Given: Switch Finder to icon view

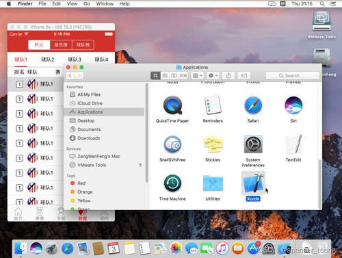Looking at the screenshot, I should pyautogui.click(x=155, y=75).
